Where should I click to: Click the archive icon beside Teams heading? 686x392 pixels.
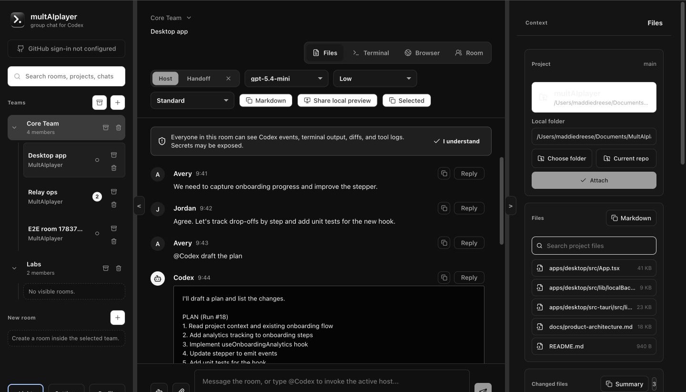click(x=100, y=103)
